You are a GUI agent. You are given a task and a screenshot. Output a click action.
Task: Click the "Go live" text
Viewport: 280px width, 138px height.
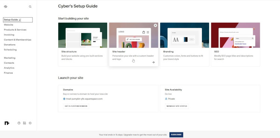coord(168,94)
